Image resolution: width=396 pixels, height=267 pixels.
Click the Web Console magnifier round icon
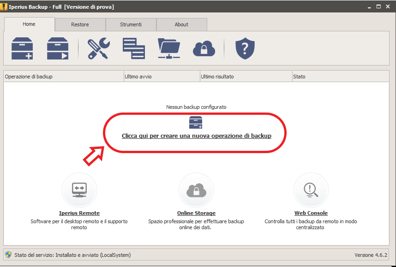pyautogui.click(x=311, y=190)
